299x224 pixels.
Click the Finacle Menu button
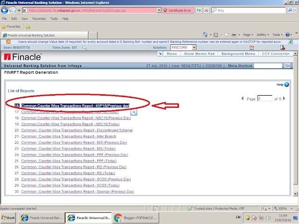point(171,54)
